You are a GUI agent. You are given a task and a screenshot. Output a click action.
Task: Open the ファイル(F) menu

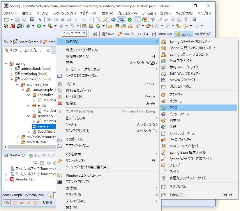point(10,13)
